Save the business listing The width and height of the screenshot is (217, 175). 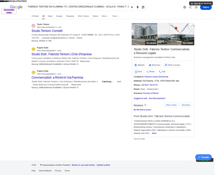click(x=138, y=72)
